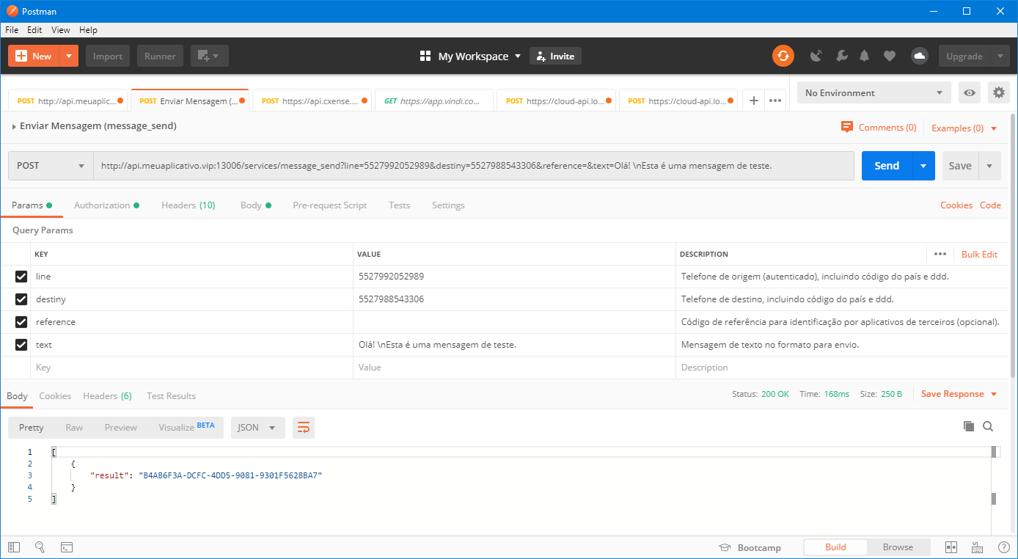Uncheck the line query parameter
1018x559 pixels.
pyautogui.click(x=21, y=277)
